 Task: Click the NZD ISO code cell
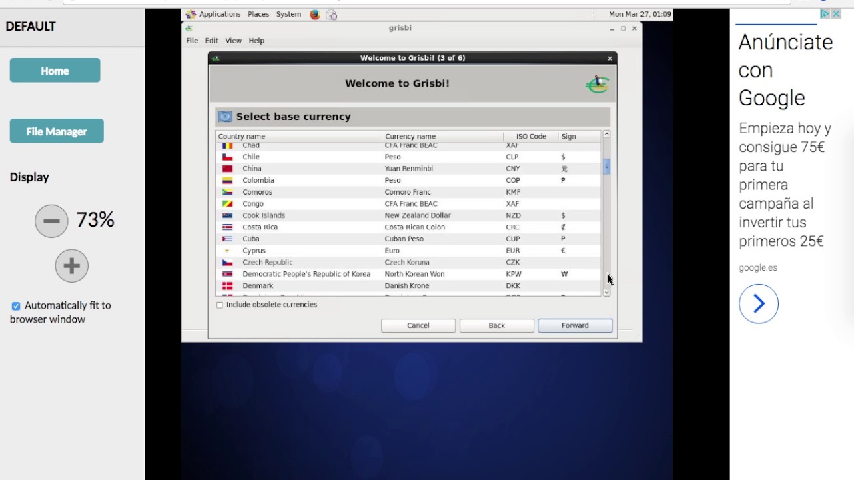click(513, 215)
